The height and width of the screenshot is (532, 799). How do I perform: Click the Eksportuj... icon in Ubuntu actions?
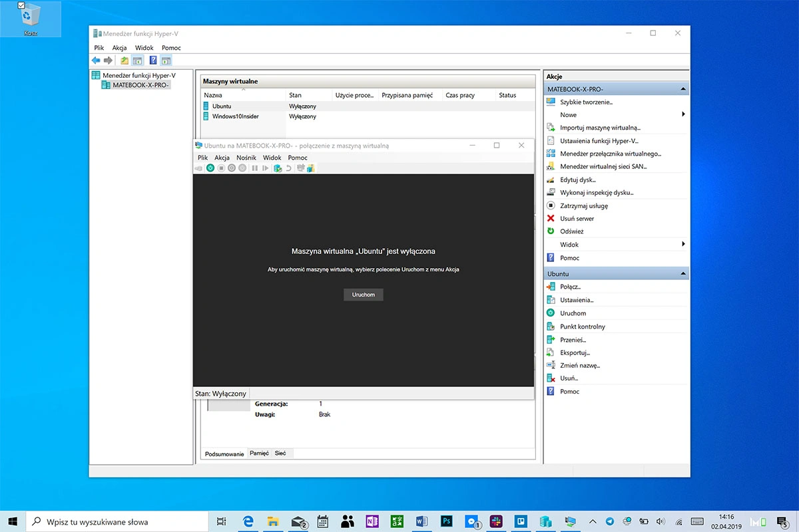551,352
